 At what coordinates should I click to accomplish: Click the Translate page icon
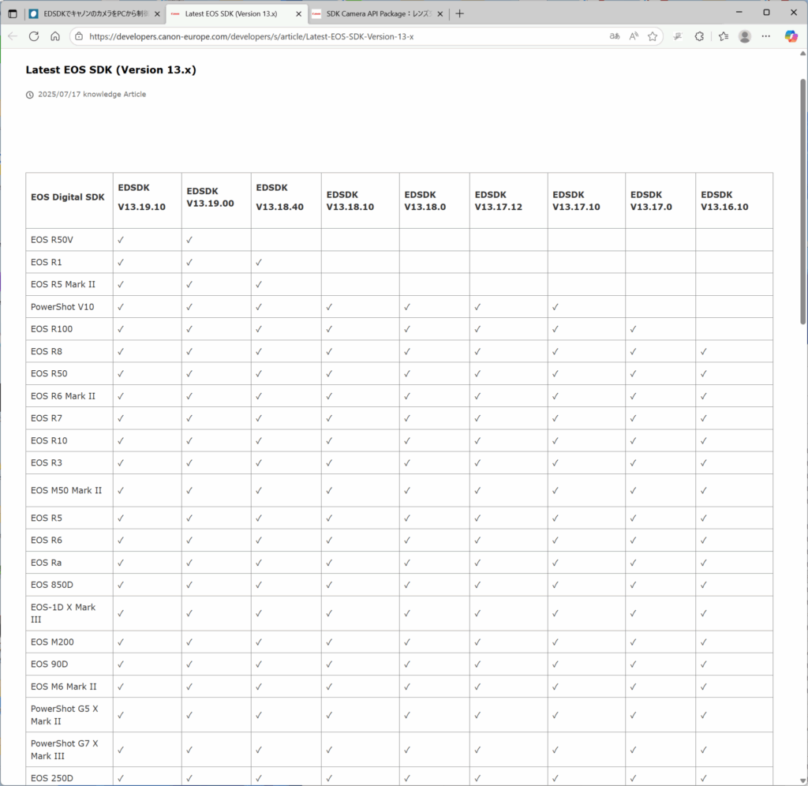click(x=615, y=36)
